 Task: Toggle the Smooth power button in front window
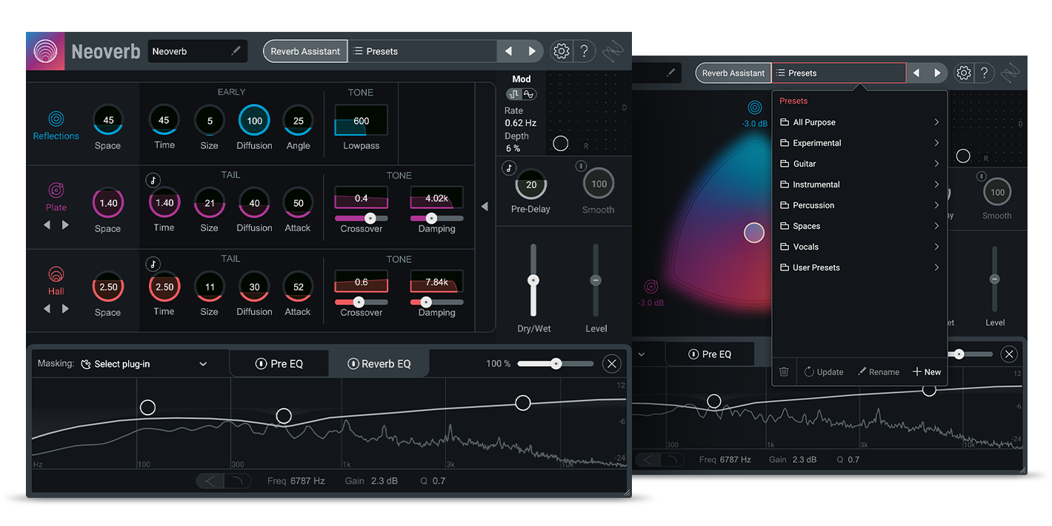581,166
